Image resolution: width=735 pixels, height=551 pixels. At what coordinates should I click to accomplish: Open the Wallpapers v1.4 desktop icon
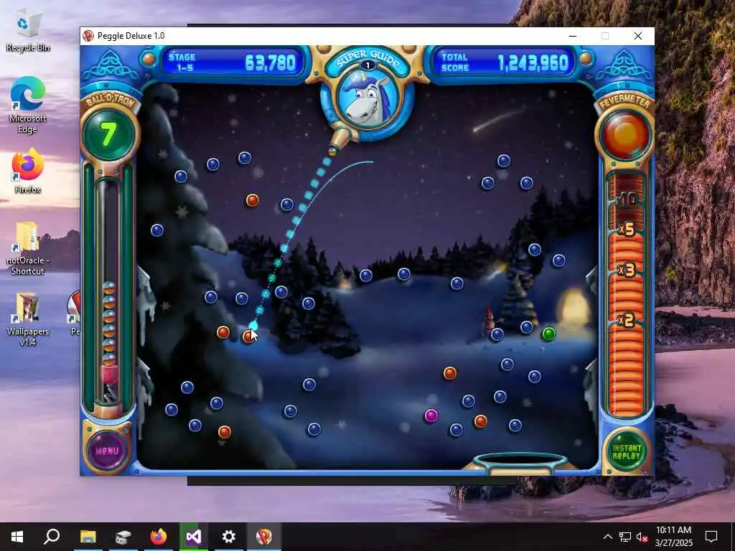28,319
